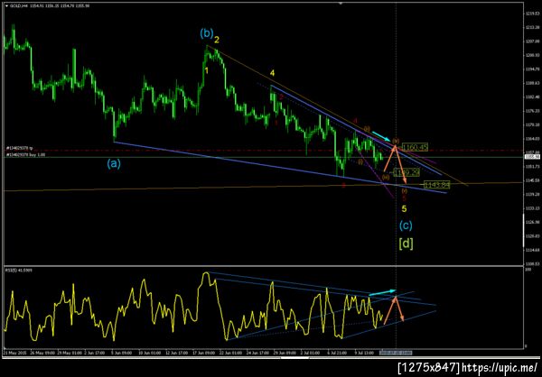Select the yellow wave 4 label
Screen dimensions: 542x377
pyautogui.click(x=273, y=73)
